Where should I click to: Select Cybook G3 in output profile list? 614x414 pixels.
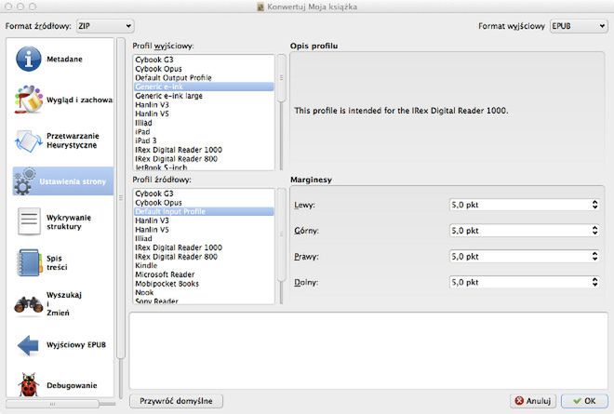[x=204, y=60]
